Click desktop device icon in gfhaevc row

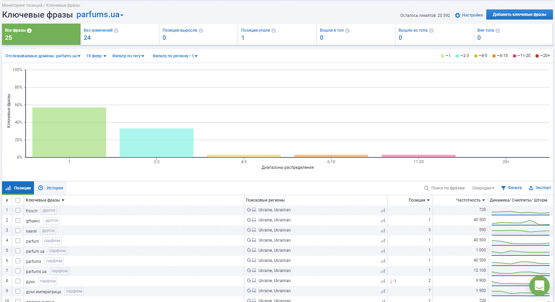[x=254, y=220]
